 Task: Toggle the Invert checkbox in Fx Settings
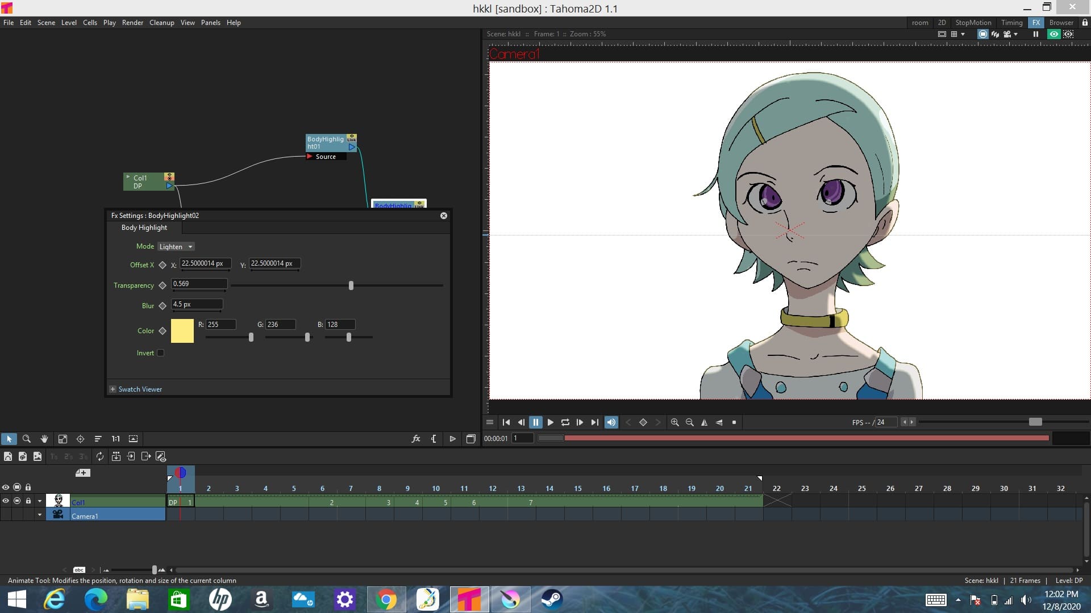160,352
